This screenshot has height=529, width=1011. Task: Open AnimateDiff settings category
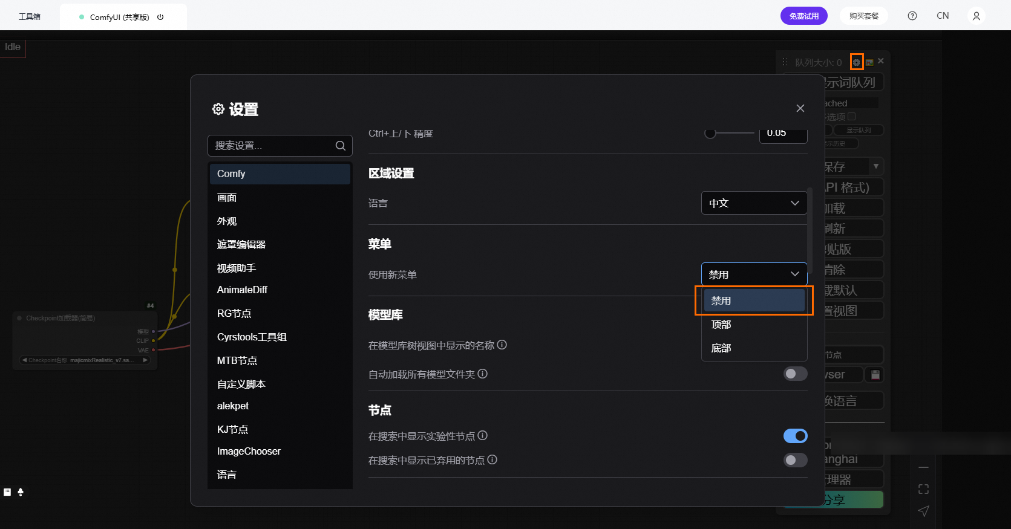click(x=280, y=290)
